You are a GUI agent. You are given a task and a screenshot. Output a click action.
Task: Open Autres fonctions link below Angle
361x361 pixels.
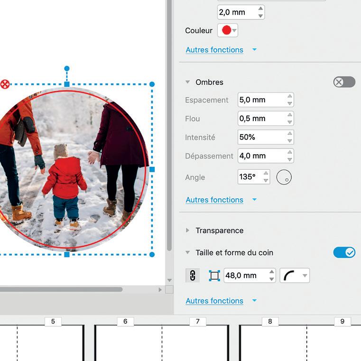(214, 200)
